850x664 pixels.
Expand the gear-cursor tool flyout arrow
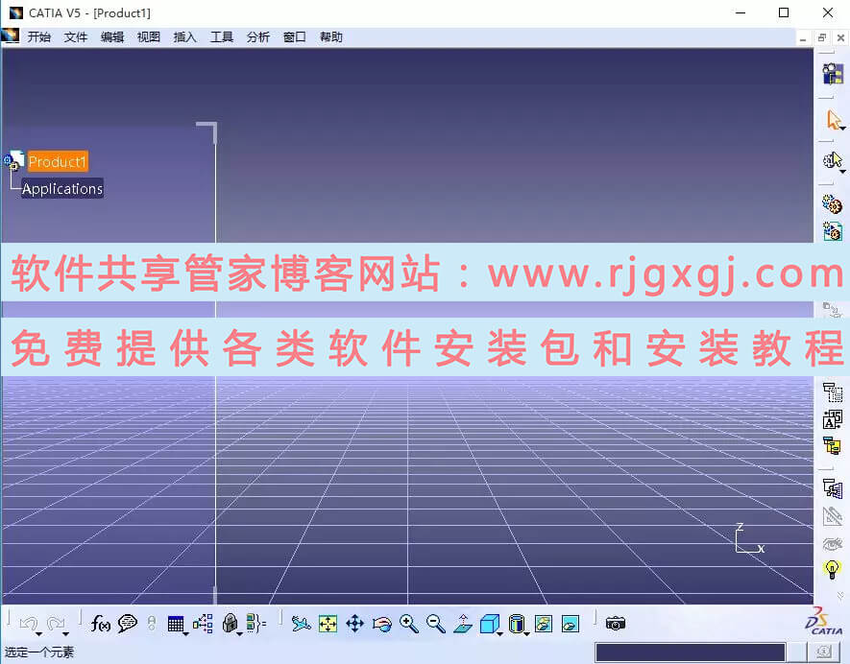[843, 172]
